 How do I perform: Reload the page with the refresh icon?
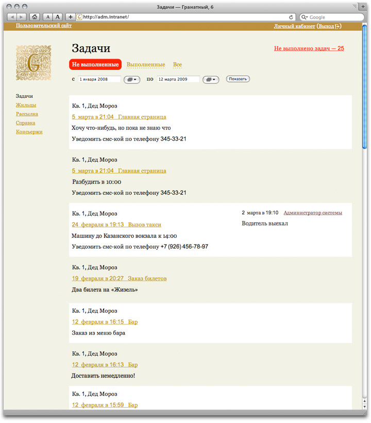tap(291, 17)
